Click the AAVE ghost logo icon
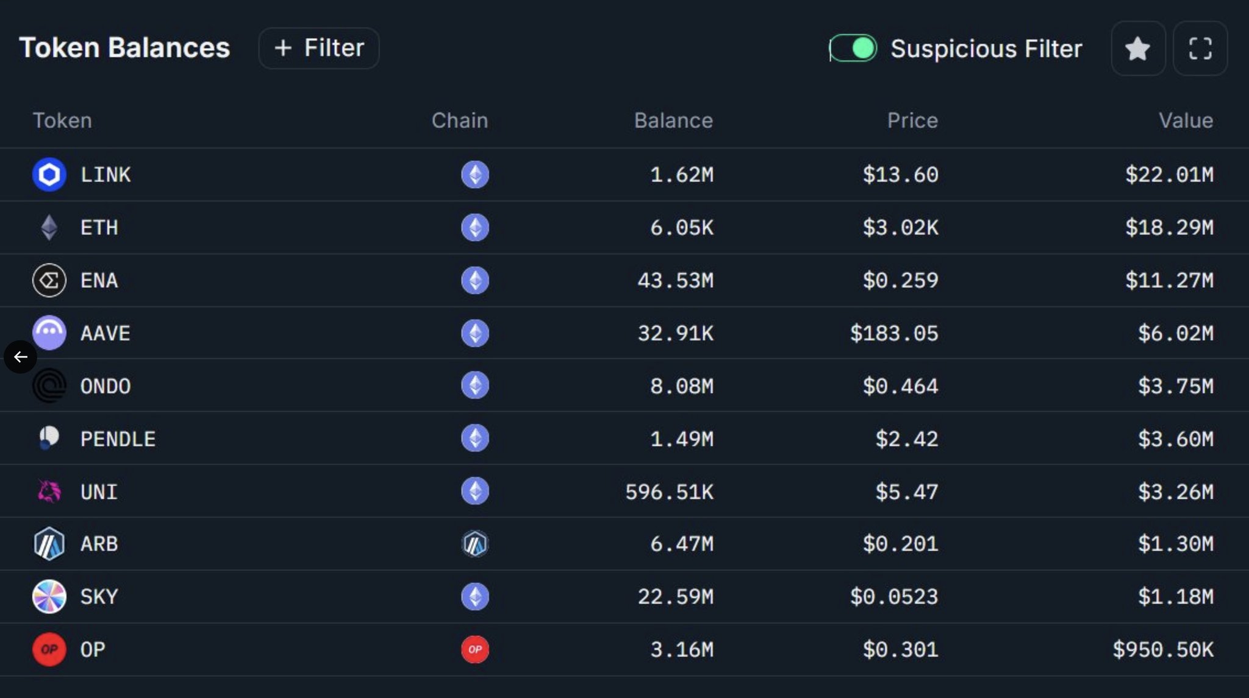This screenshot has width=1249, height=698. pyautogui.click(x=49, y=333)
